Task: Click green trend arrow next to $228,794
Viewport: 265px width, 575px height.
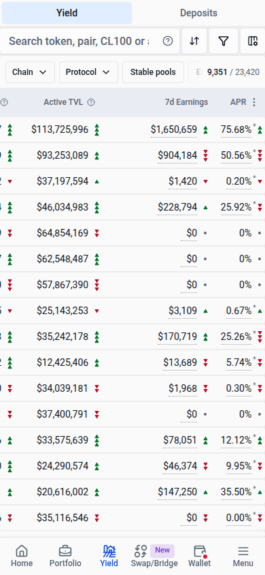Action: 205,207
